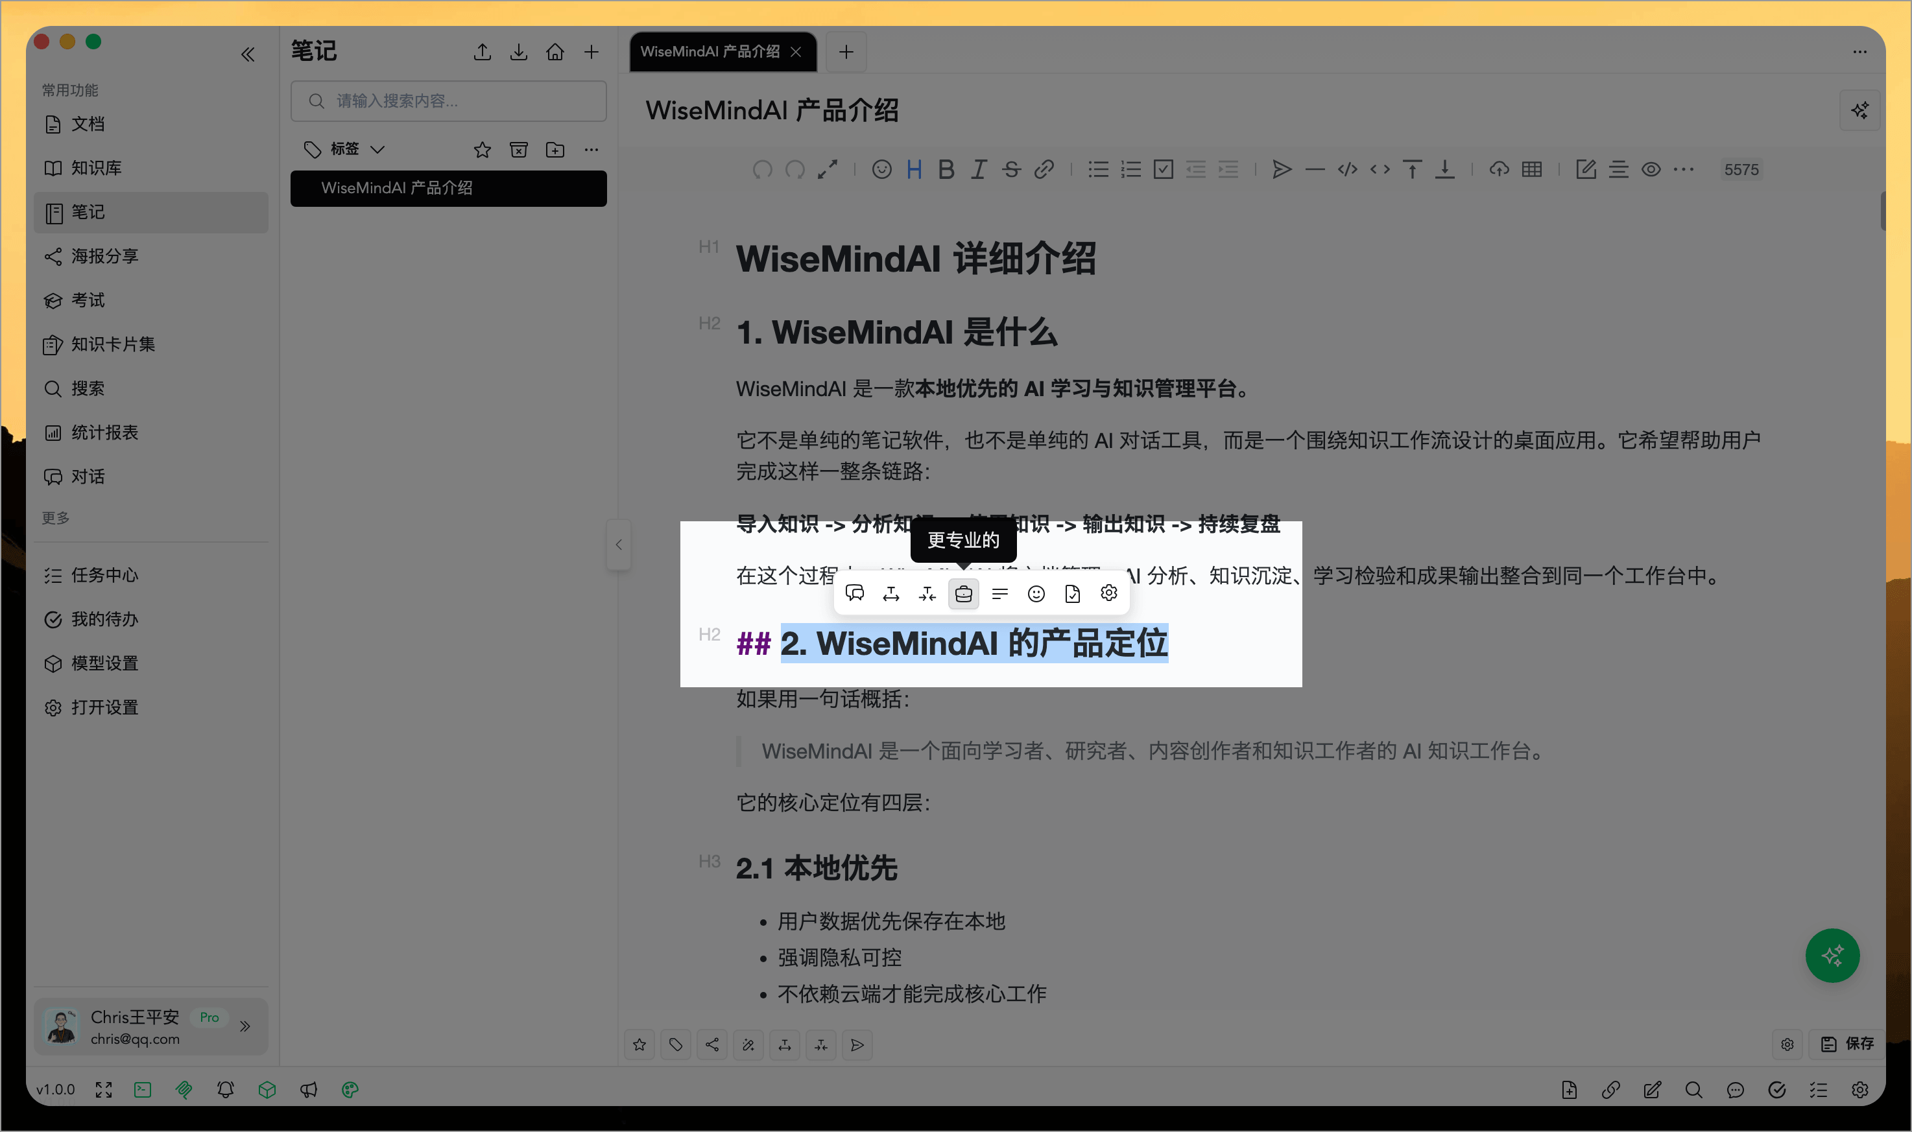Viewport: 1912px width, 1132px height.
Task: Toggle the checkbox list formatting icon
Action: [1163, 169]
